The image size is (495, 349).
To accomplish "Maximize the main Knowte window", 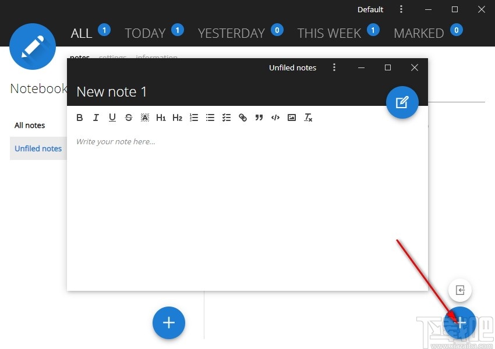I will click(455, 9).
